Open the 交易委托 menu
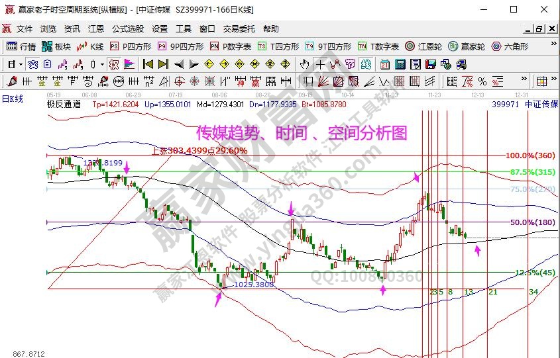 [x=239, y=29]
